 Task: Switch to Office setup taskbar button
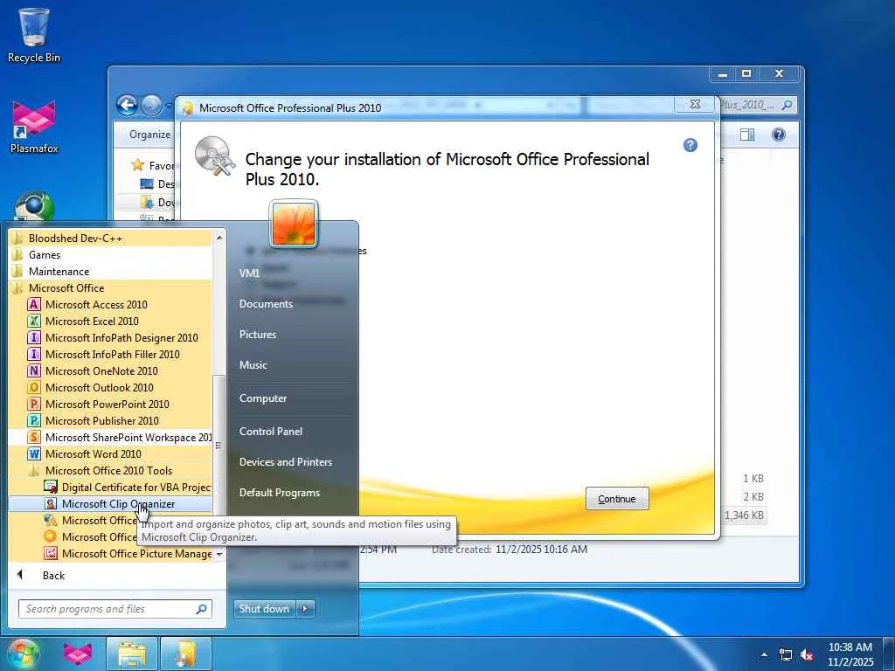186,654
